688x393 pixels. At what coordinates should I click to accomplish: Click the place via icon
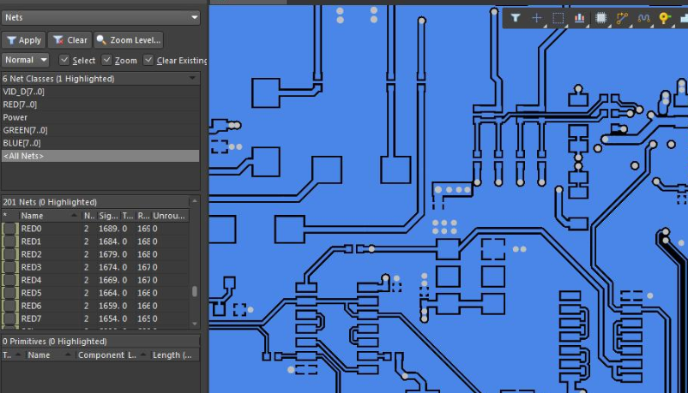click(665, 17)
